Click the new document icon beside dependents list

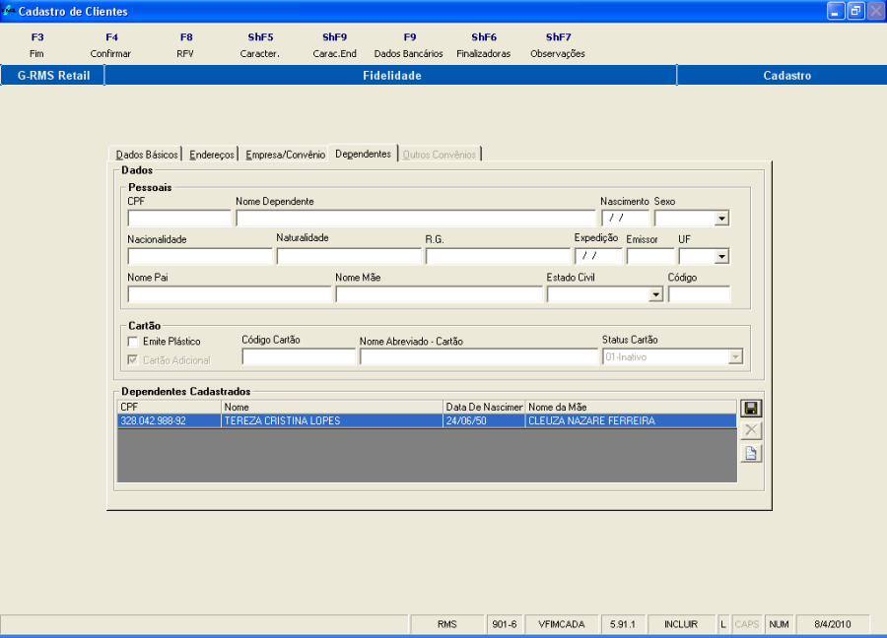click(x=751, y=454)
